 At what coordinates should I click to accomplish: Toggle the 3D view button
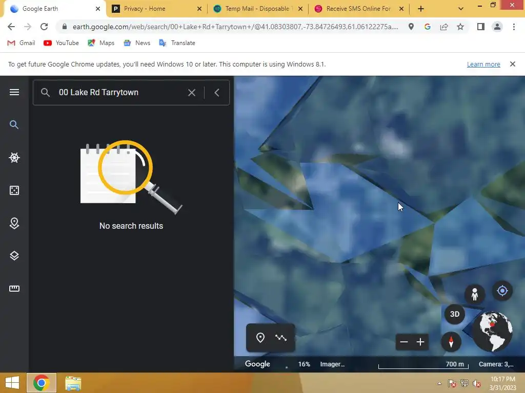click(x=454, y=314)
